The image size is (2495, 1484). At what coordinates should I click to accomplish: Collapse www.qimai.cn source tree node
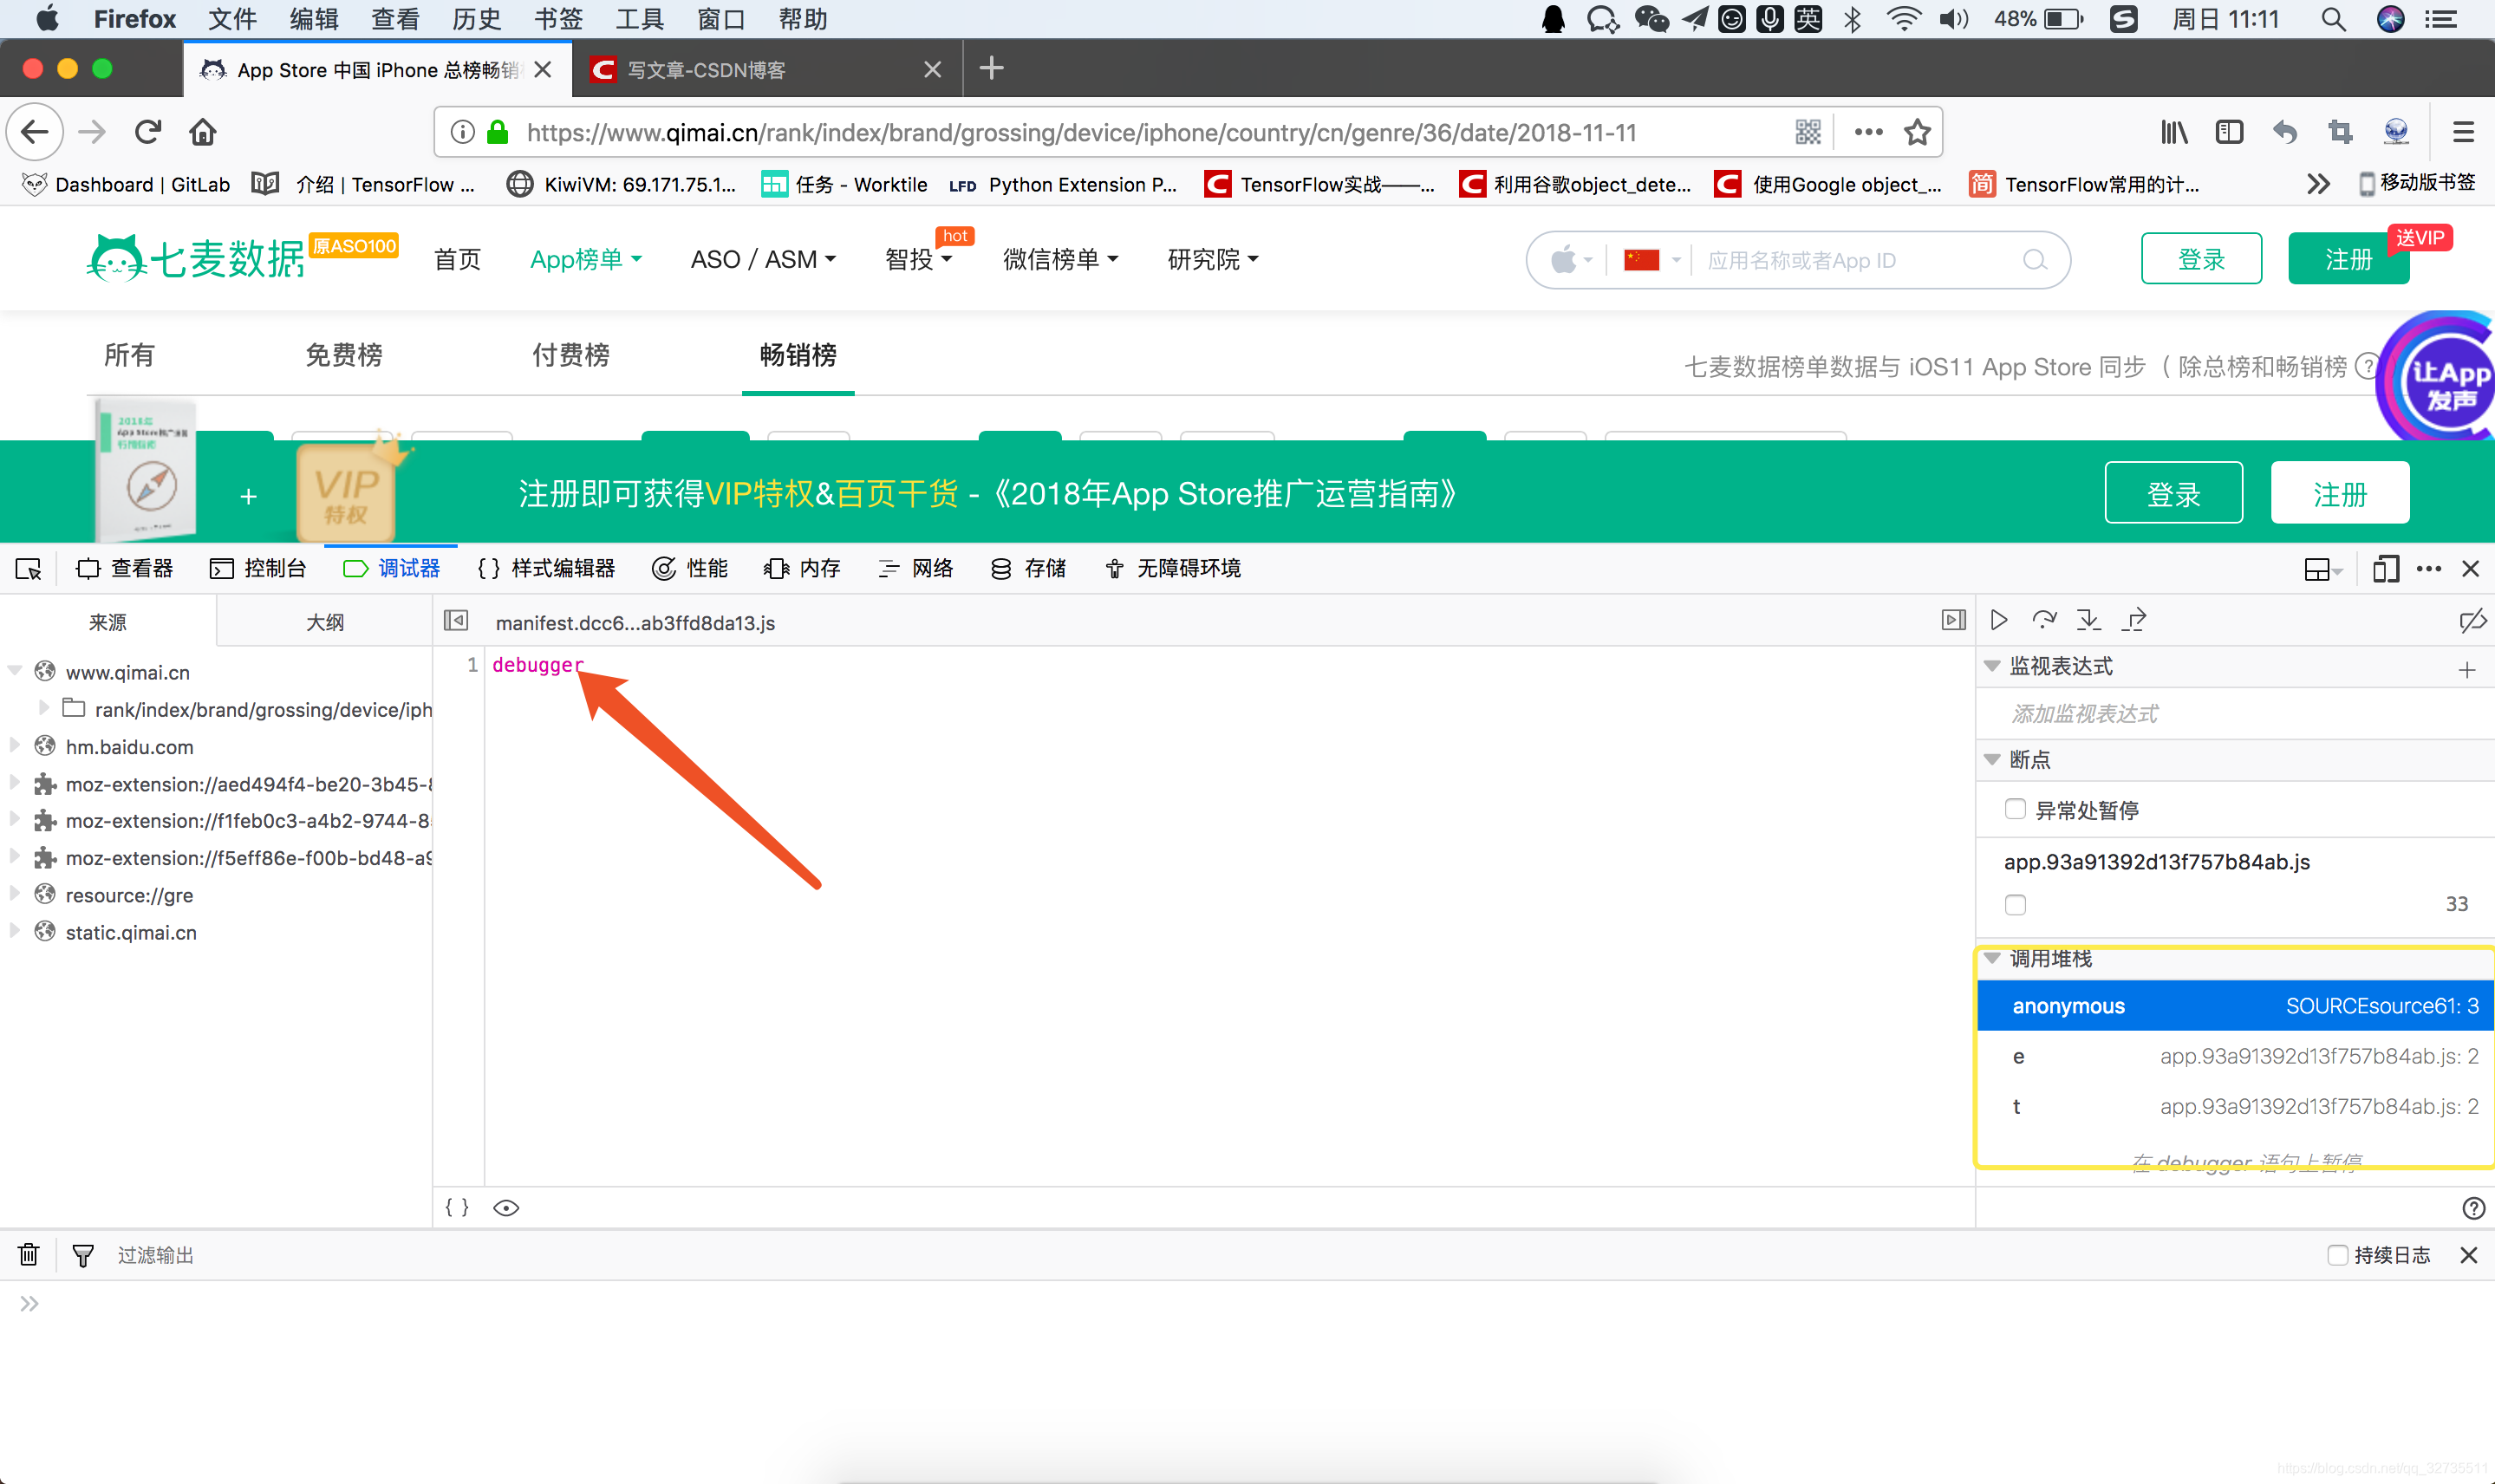(x=15, y=670)
